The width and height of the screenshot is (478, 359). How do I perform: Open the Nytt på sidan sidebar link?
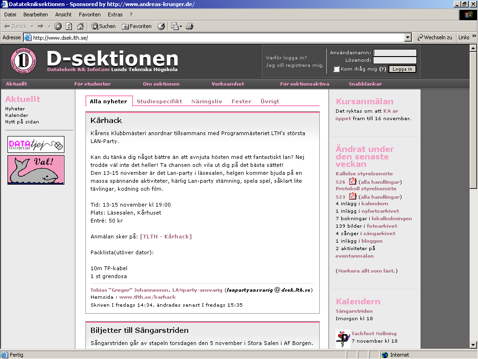click(22, 122)
